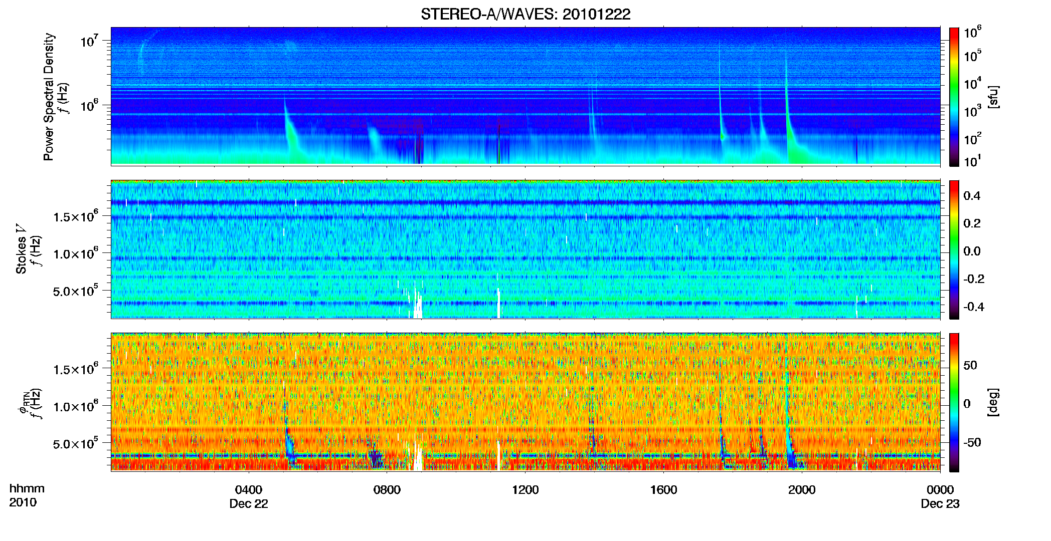
Task: Click the 1600 time axis label
Action: (x=663, y=490)
